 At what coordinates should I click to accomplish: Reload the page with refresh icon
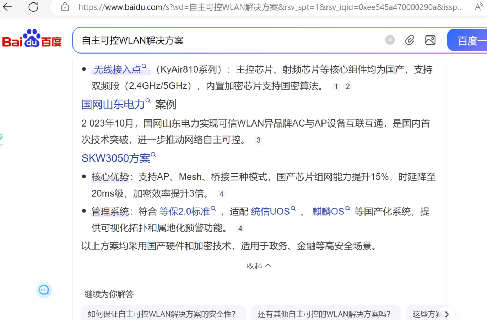click(x=33, y=7)
